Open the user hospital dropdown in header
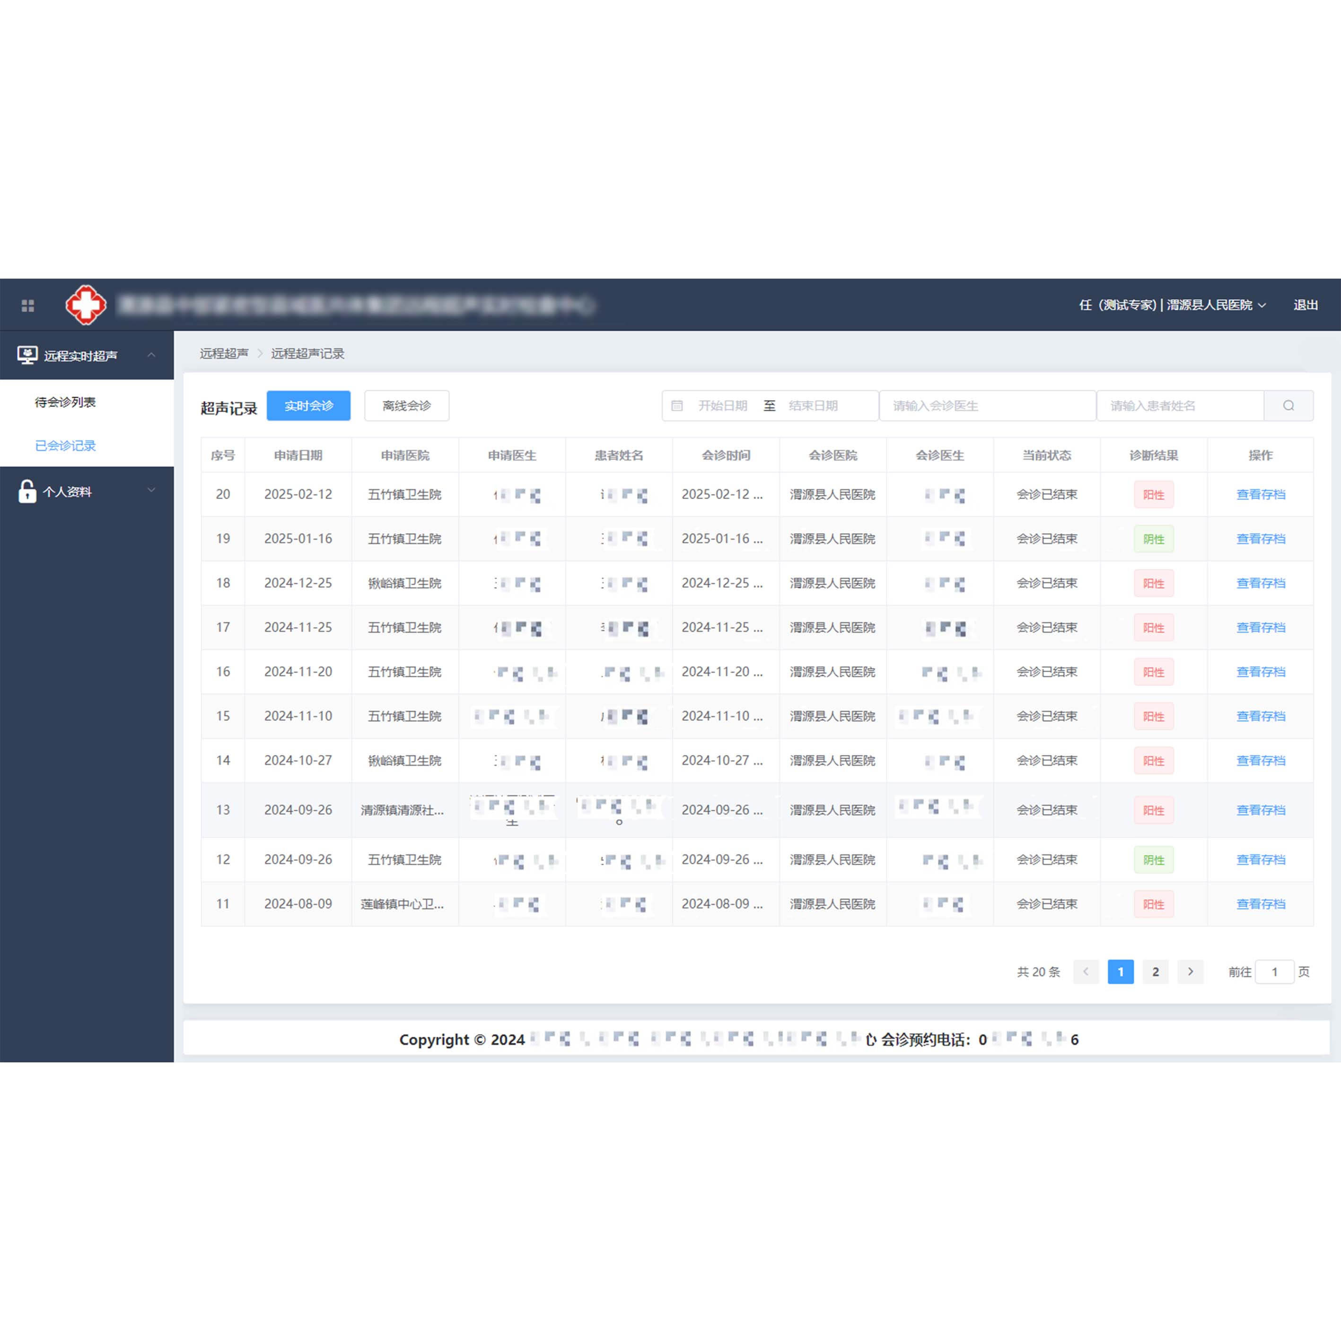Screen dimensions: 1341x1341 [1172, 305]
